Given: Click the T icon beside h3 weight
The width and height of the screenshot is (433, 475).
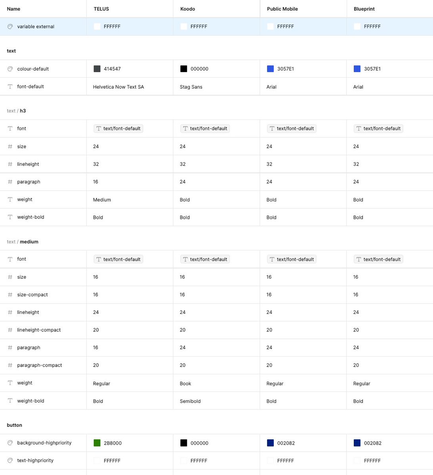Looking at the screenshot, I should pos(10,199).
